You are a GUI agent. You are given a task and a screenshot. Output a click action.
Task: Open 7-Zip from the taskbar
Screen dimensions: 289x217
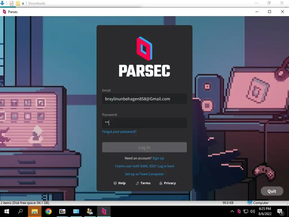tap(62, 211)
